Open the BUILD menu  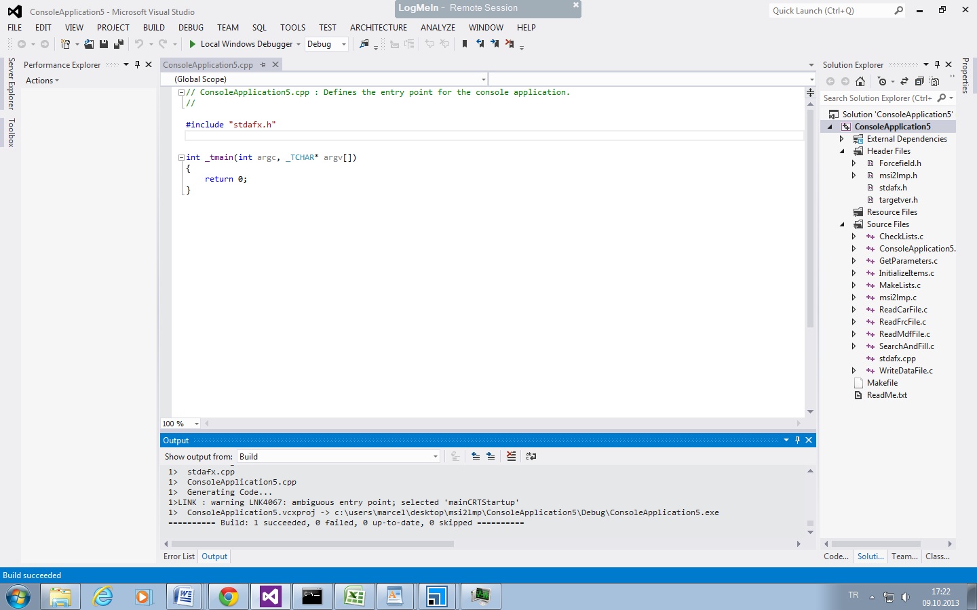pyautogui.click(x=154, y=28)
